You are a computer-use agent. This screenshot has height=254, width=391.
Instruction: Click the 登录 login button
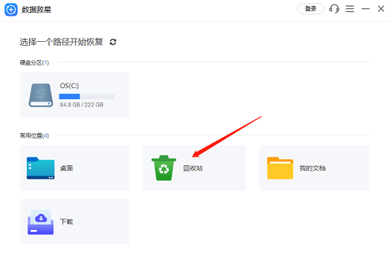coord(310,9)
